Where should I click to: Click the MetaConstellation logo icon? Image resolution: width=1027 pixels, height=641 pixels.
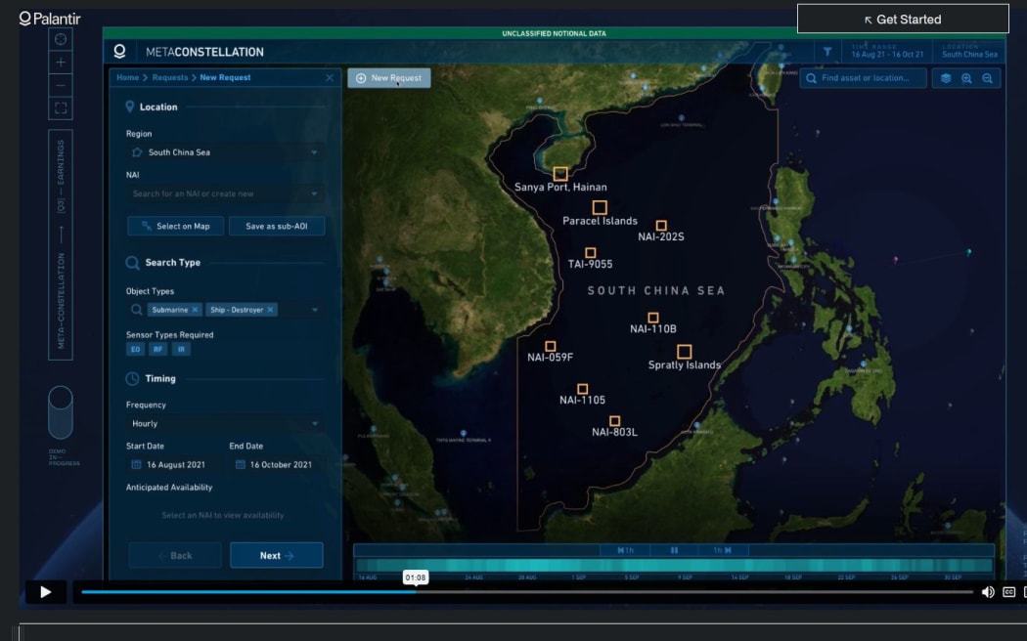(119, 52)
